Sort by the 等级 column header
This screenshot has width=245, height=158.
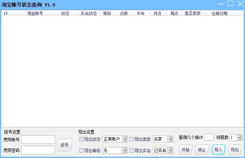(x=107, y=14)
